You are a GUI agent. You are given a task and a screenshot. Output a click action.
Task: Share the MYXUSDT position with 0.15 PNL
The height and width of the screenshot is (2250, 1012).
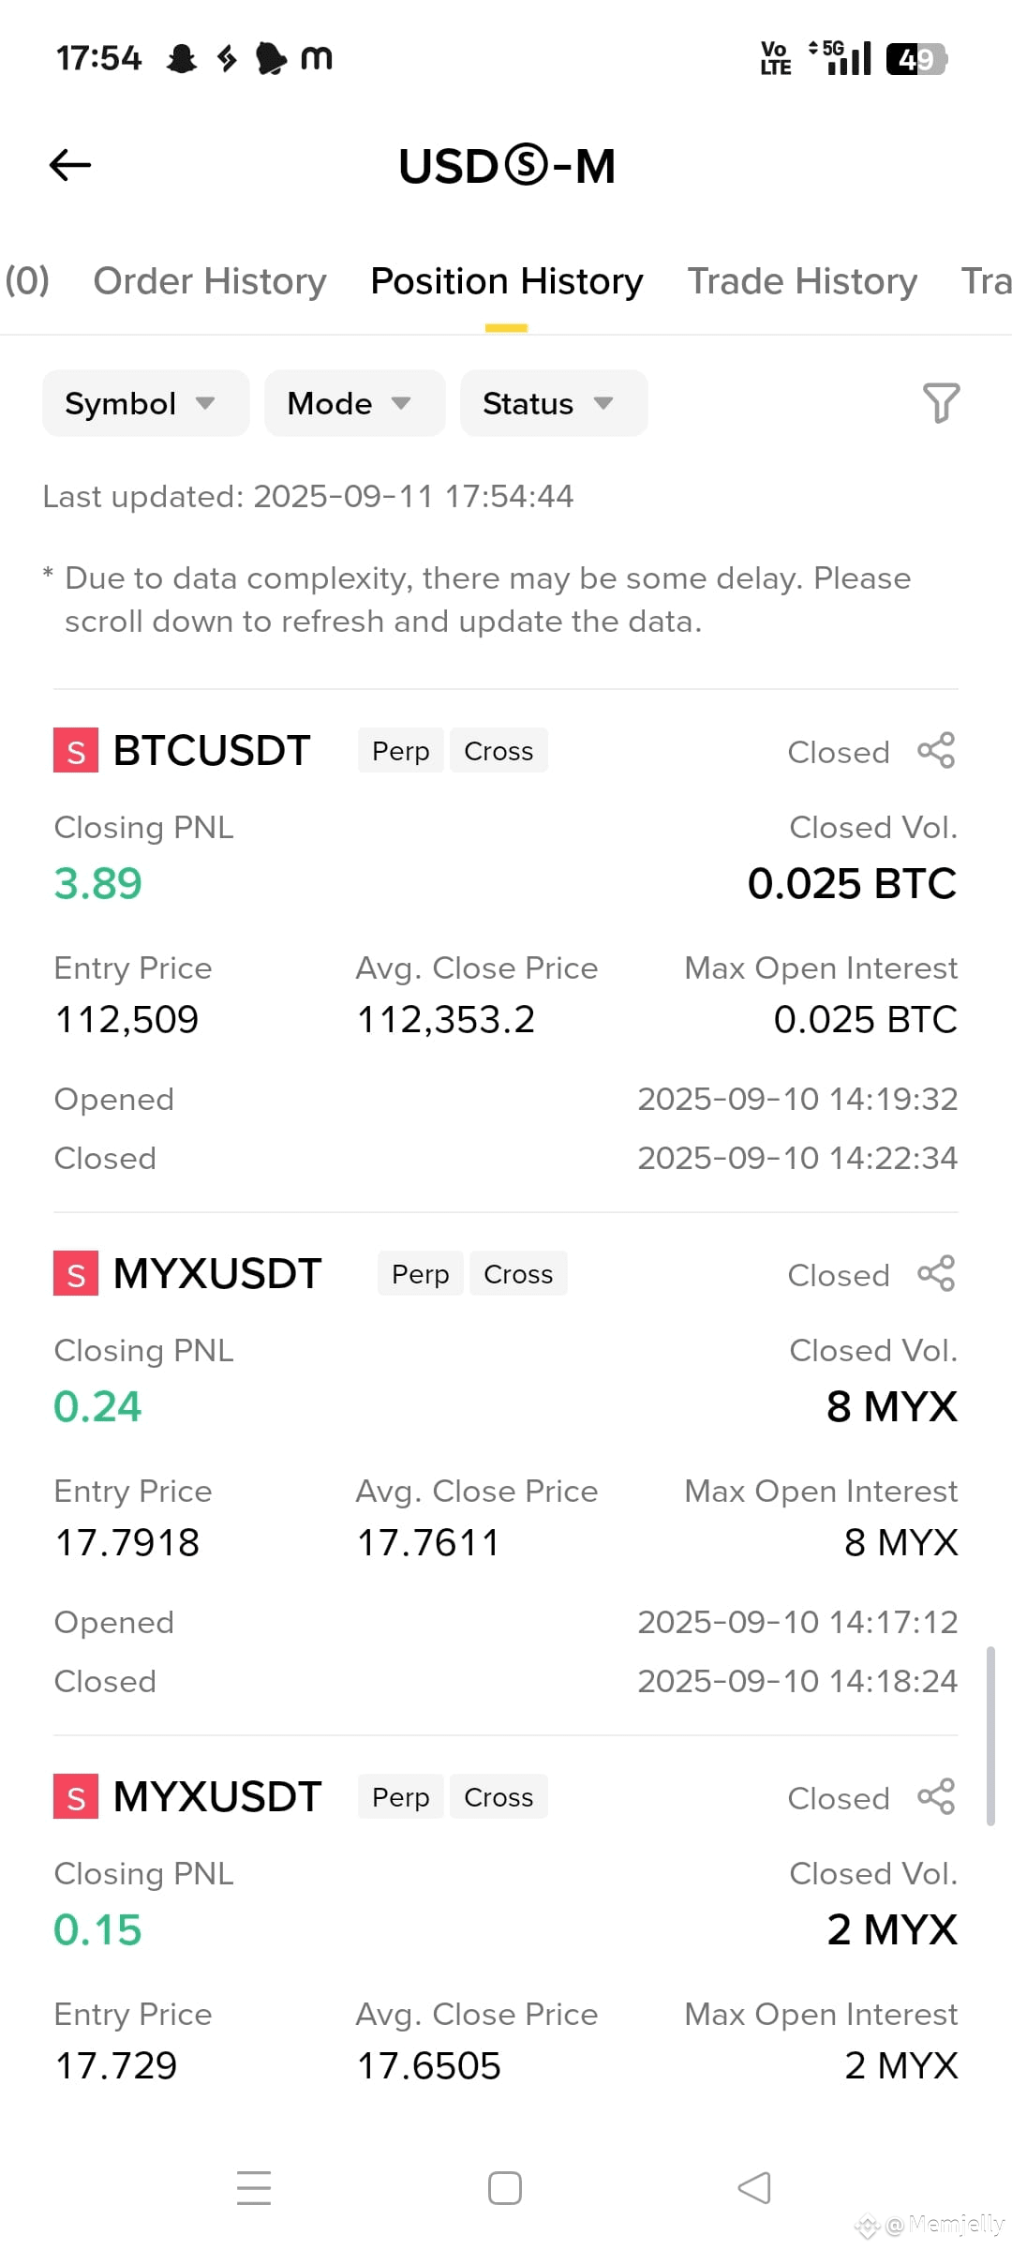[x=936, y=1797]
